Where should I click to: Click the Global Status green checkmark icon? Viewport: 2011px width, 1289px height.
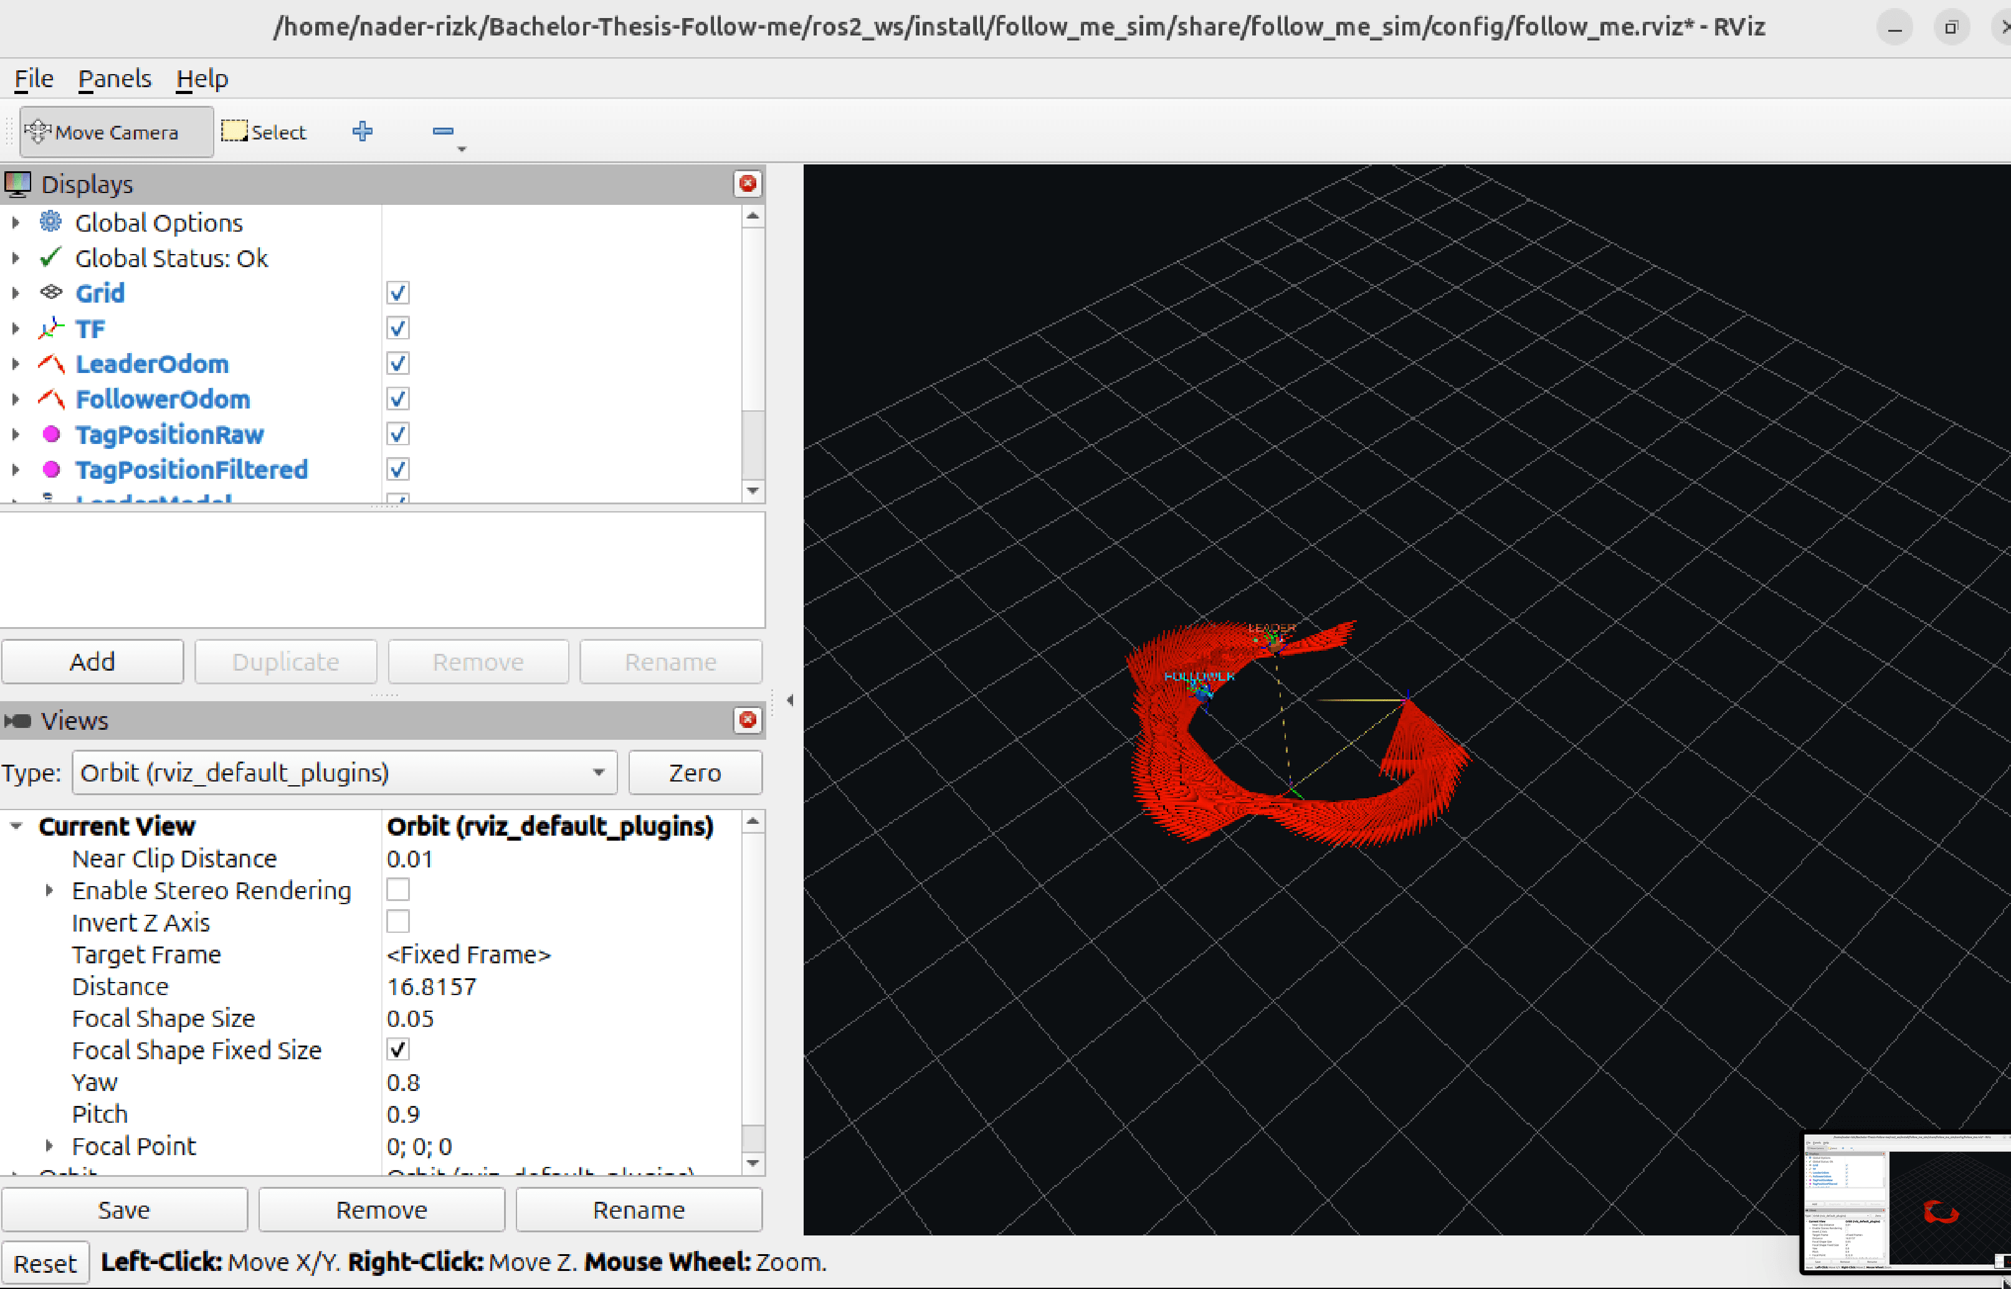[51, 257]
